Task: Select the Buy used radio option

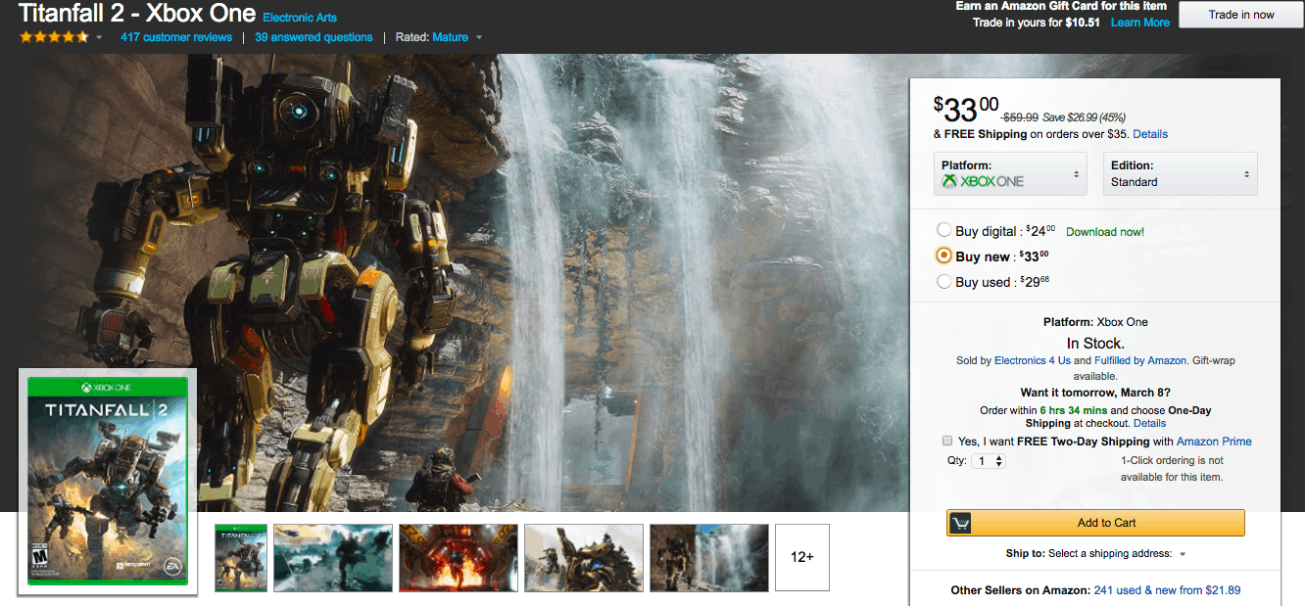Action: click(943, 281)
